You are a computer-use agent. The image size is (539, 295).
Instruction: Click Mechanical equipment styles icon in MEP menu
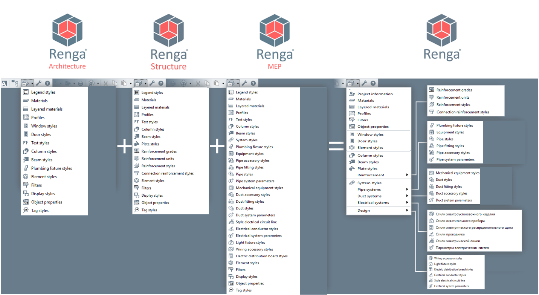[x=231, y=188]
